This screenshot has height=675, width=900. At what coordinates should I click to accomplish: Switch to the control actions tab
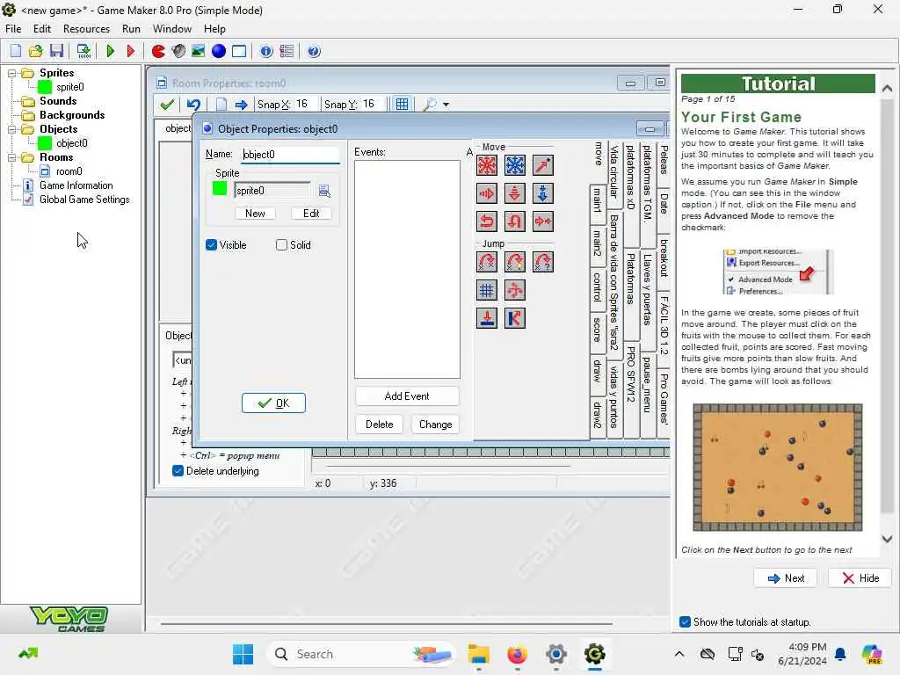pyautogui.click(x=598, y=287)
